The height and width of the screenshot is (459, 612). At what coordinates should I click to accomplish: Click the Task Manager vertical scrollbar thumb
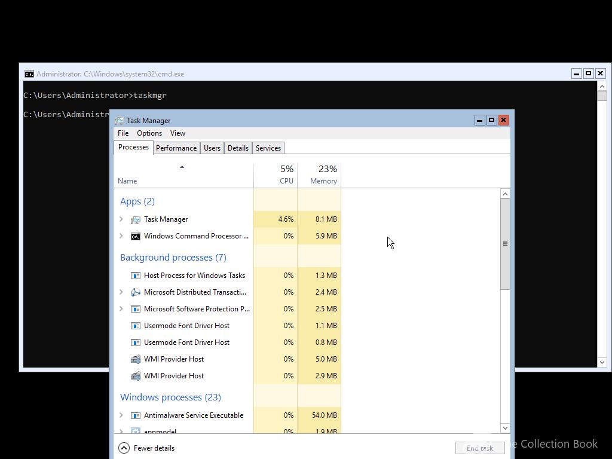[505, 244]
